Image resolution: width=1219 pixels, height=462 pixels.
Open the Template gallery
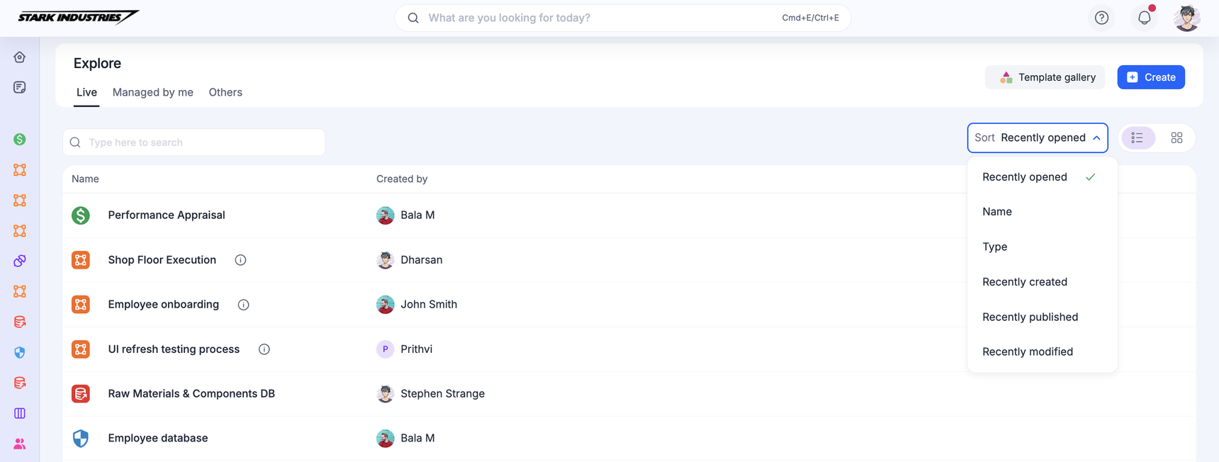click(1046, 77)
